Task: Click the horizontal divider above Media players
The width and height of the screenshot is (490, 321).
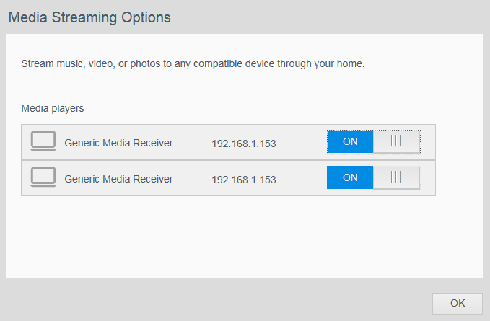Action: [245, 92]
